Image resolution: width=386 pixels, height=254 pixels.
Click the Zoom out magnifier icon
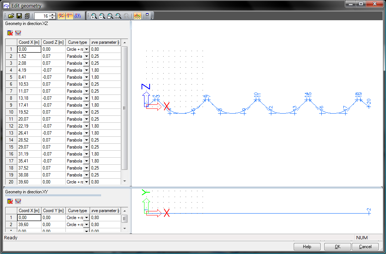pyautogui.click(x=102, y=16)
